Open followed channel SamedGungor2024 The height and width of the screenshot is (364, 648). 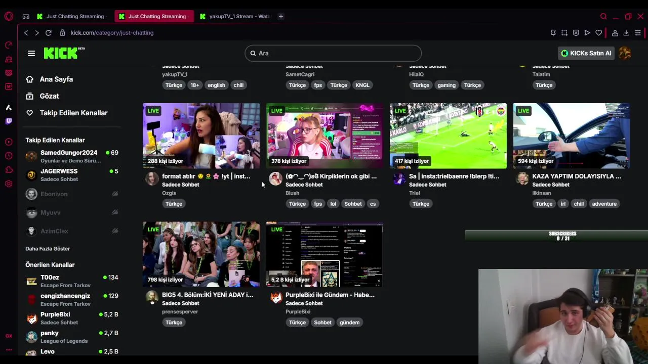72,156
